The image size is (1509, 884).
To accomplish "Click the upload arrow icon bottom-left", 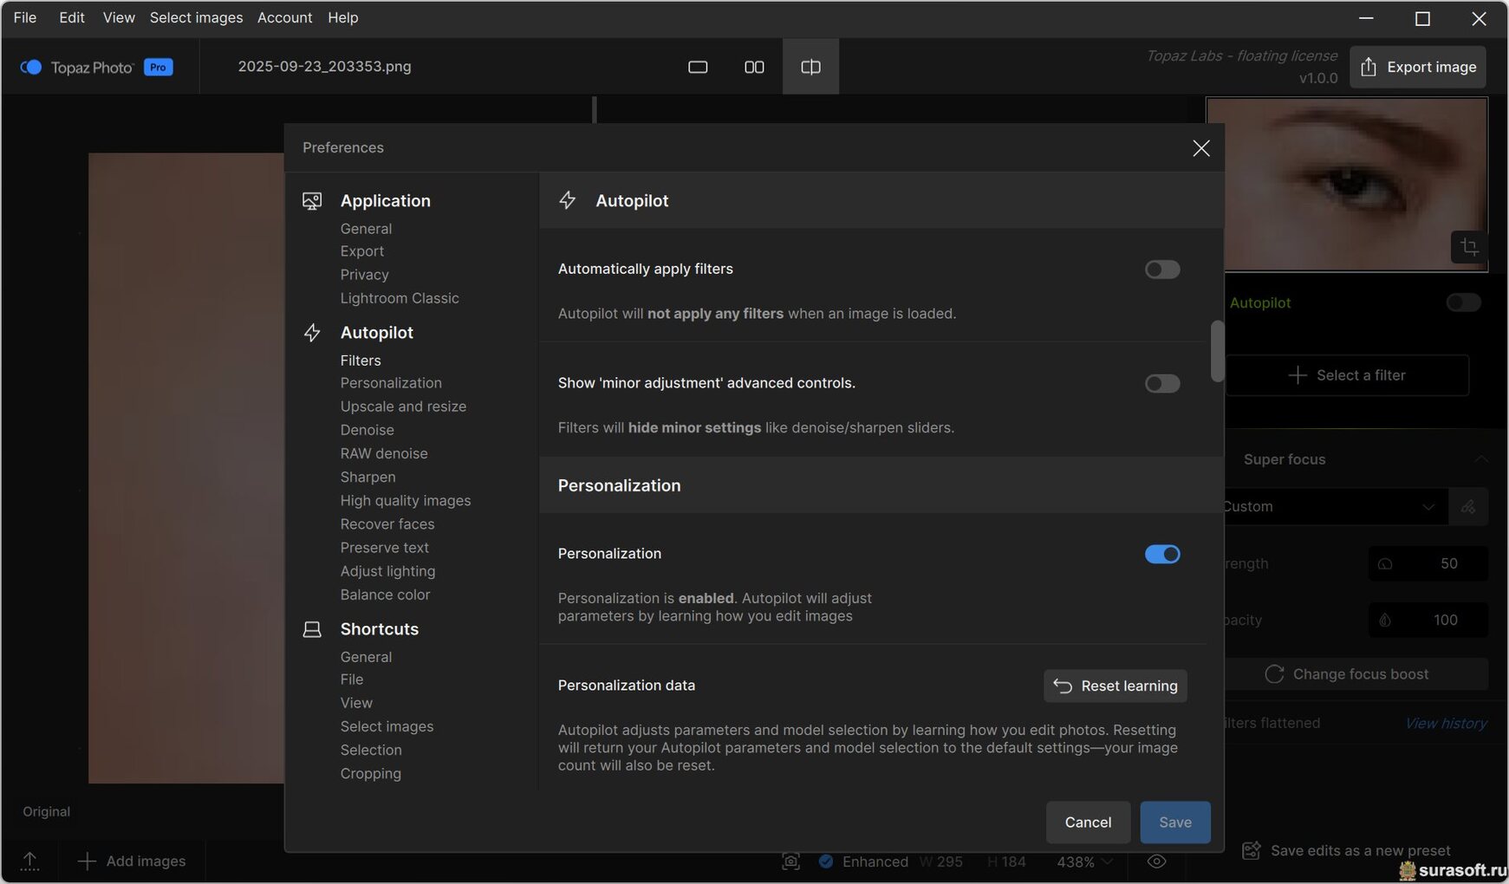I will [x=29, y=861].
